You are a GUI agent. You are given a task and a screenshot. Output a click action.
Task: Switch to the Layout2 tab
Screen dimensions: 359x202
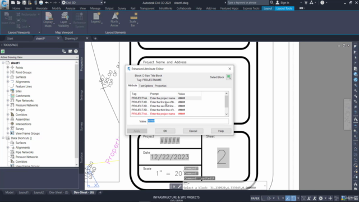pos(39,192)
